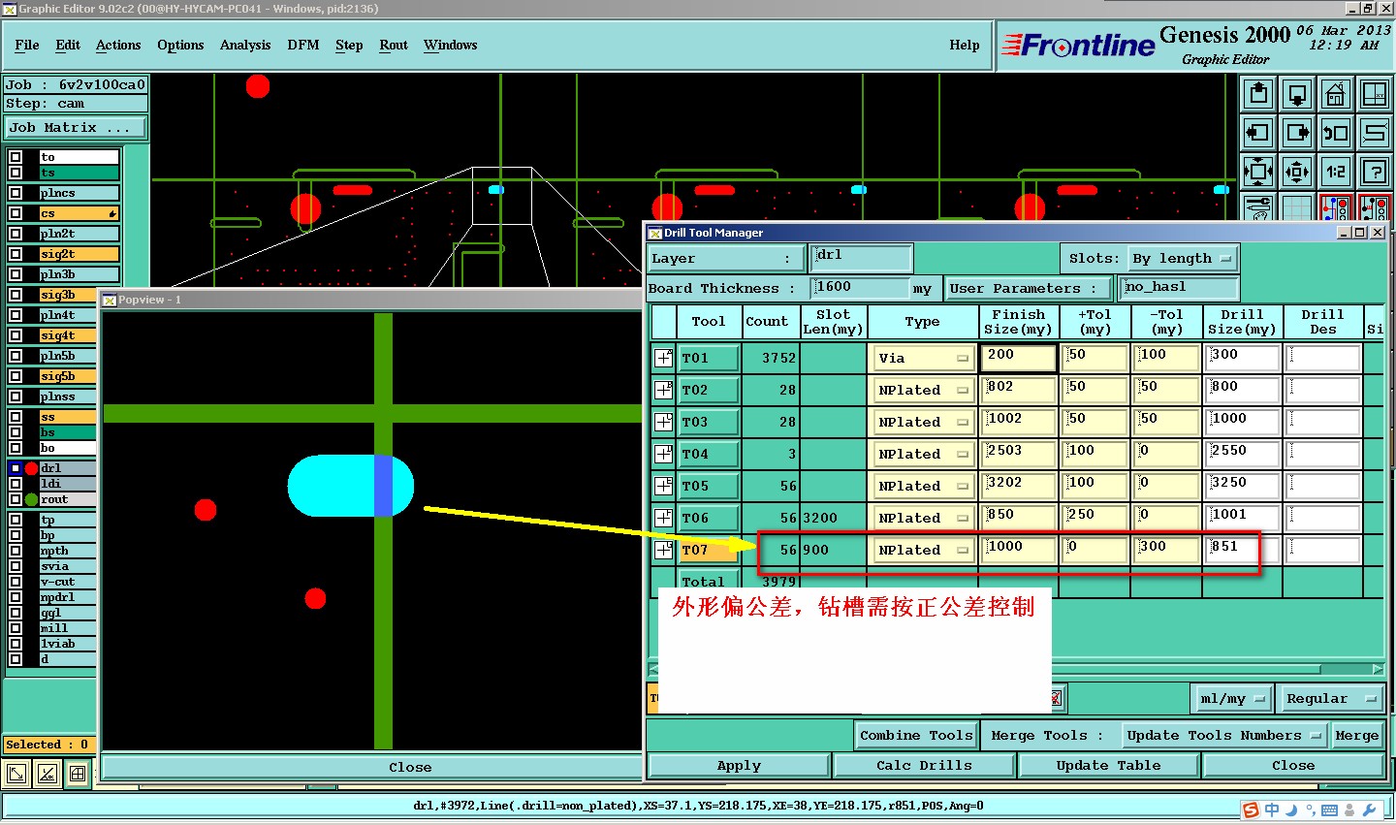Close the Popview window with its Close button
This screenshot has height=825, width=1396.
(410, 767)
